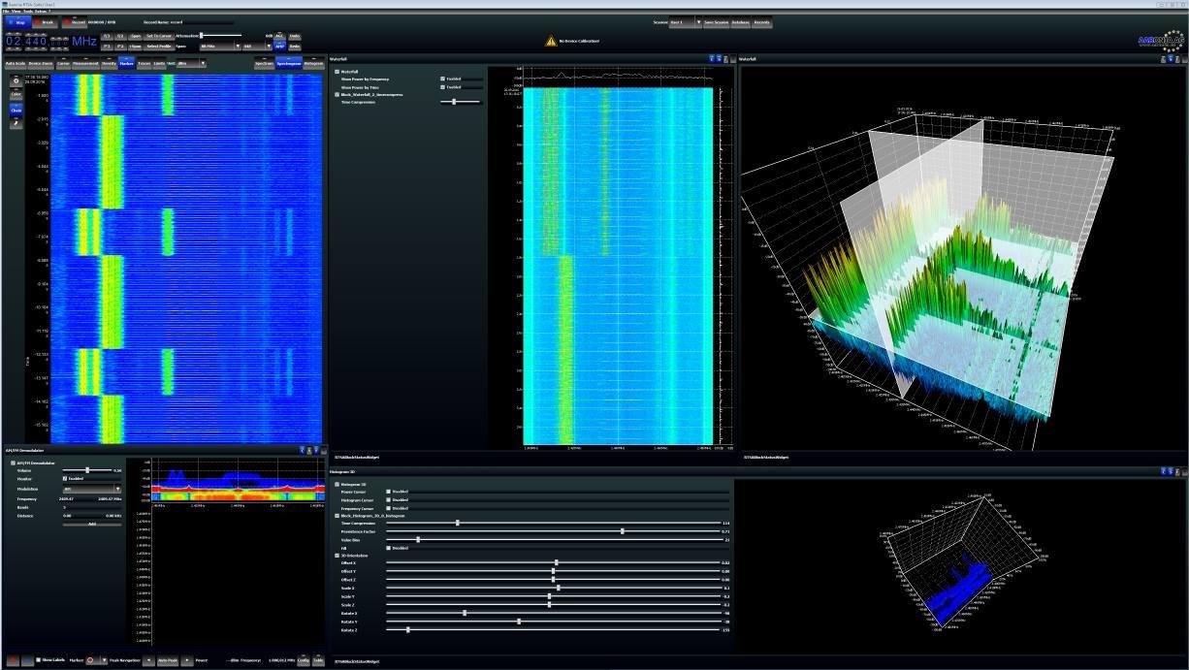
Task: Toggle Show Power by Time Enabled checkbox
Action: click(443, 87)
